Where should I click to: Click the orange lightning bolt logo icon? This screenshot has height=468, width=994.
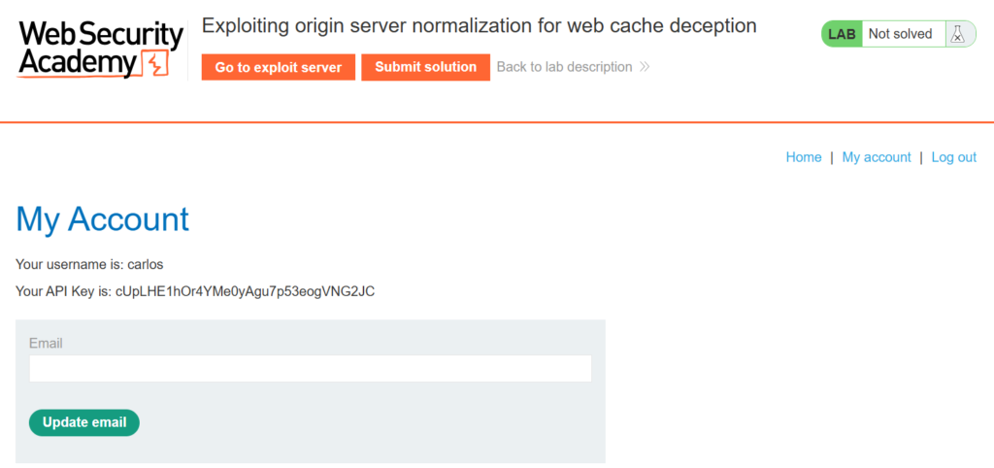155,65
